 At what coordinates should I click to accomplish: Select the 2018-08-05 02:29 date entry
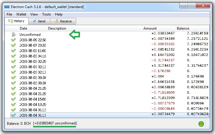[x=33, y=62]
